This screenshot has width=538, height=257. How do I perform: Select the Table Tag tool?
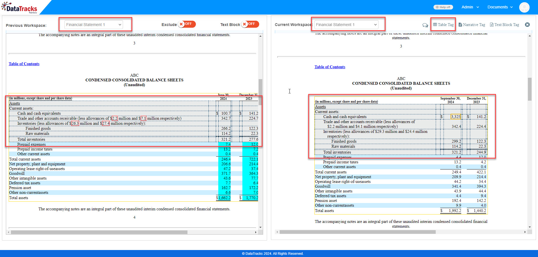click(x=443, y=25)
